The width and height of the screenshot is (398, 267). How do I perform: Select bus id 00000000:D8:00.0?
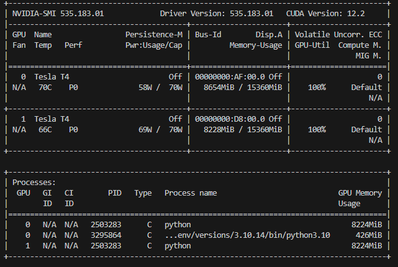(230, 119)
